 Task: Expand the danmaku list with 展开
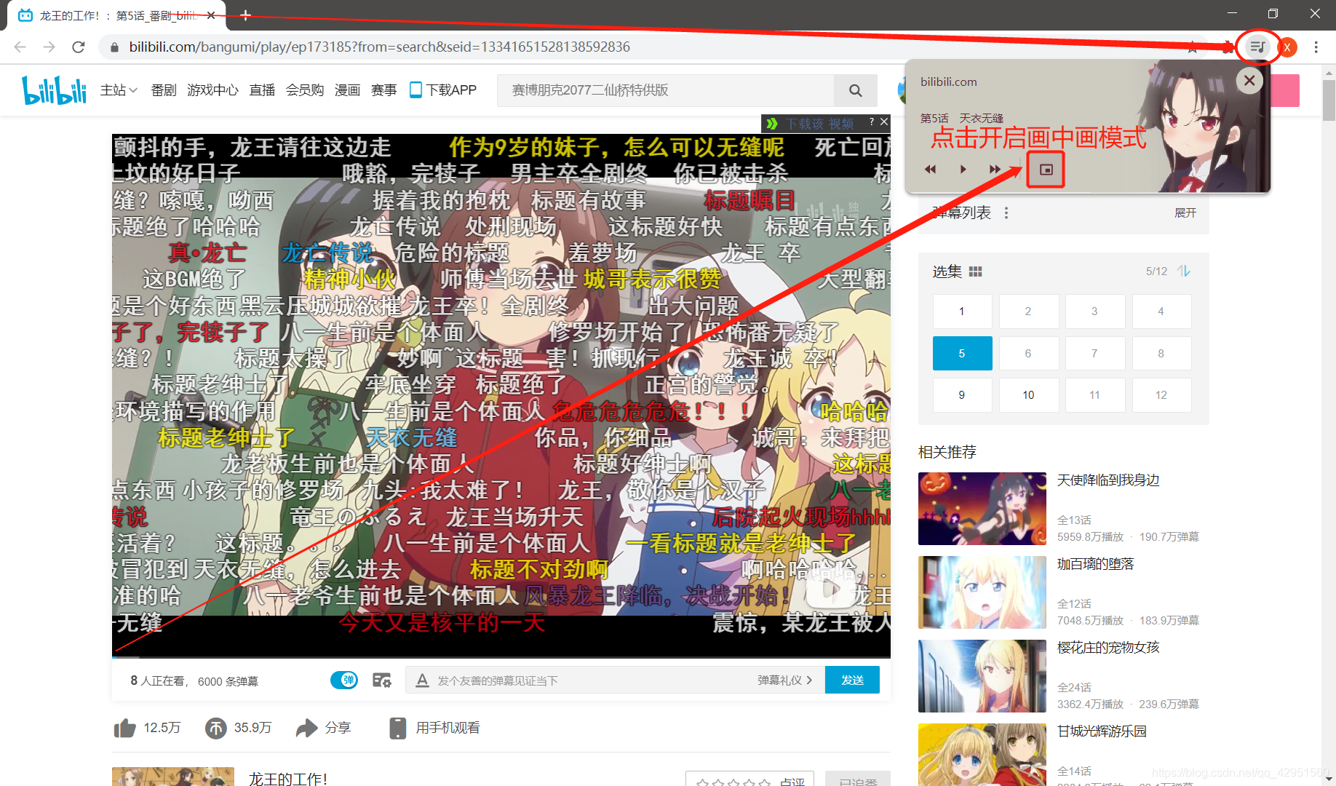pyautogui.click(x=1185, y=213)
